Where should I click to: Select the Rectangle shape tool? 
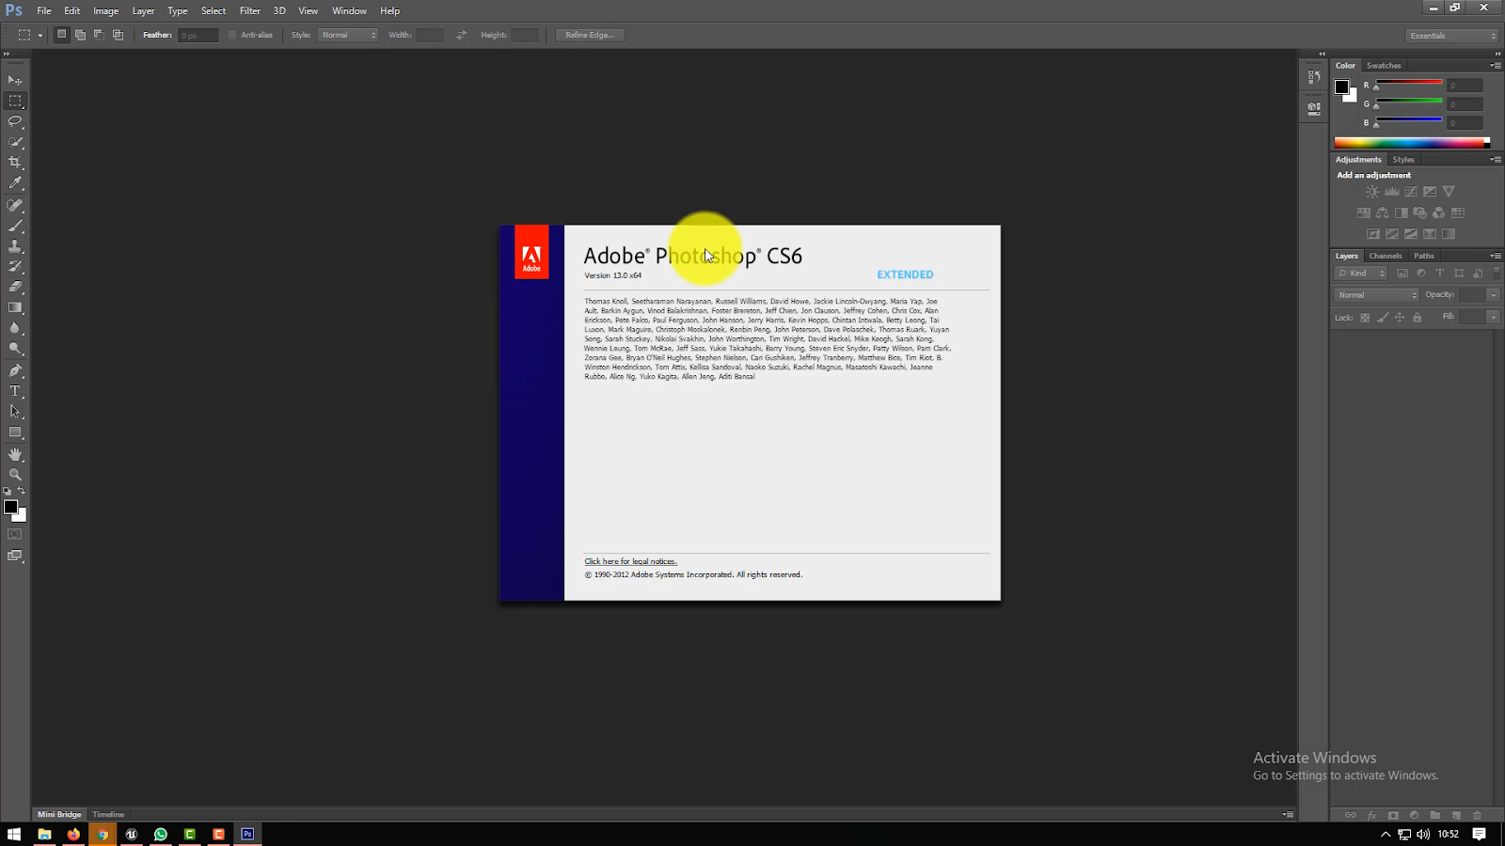(x=15, y=432)
